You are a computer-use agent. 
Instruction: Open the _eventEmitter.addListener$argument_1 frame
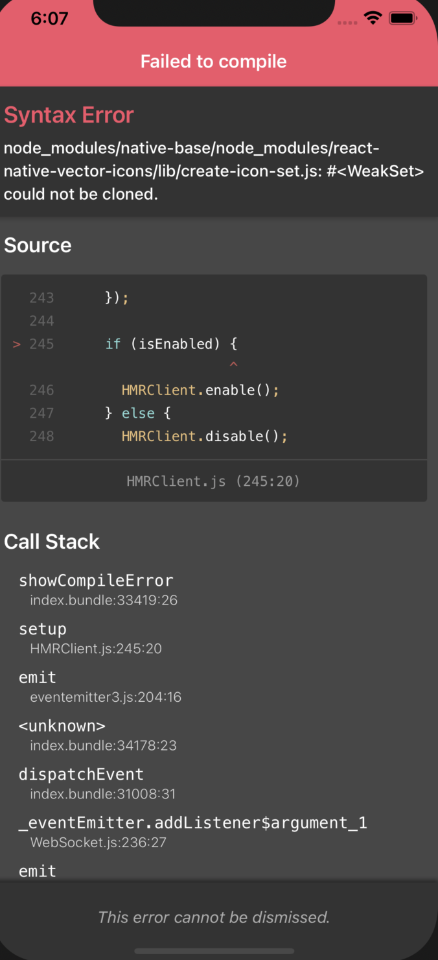tap(193, 822)
